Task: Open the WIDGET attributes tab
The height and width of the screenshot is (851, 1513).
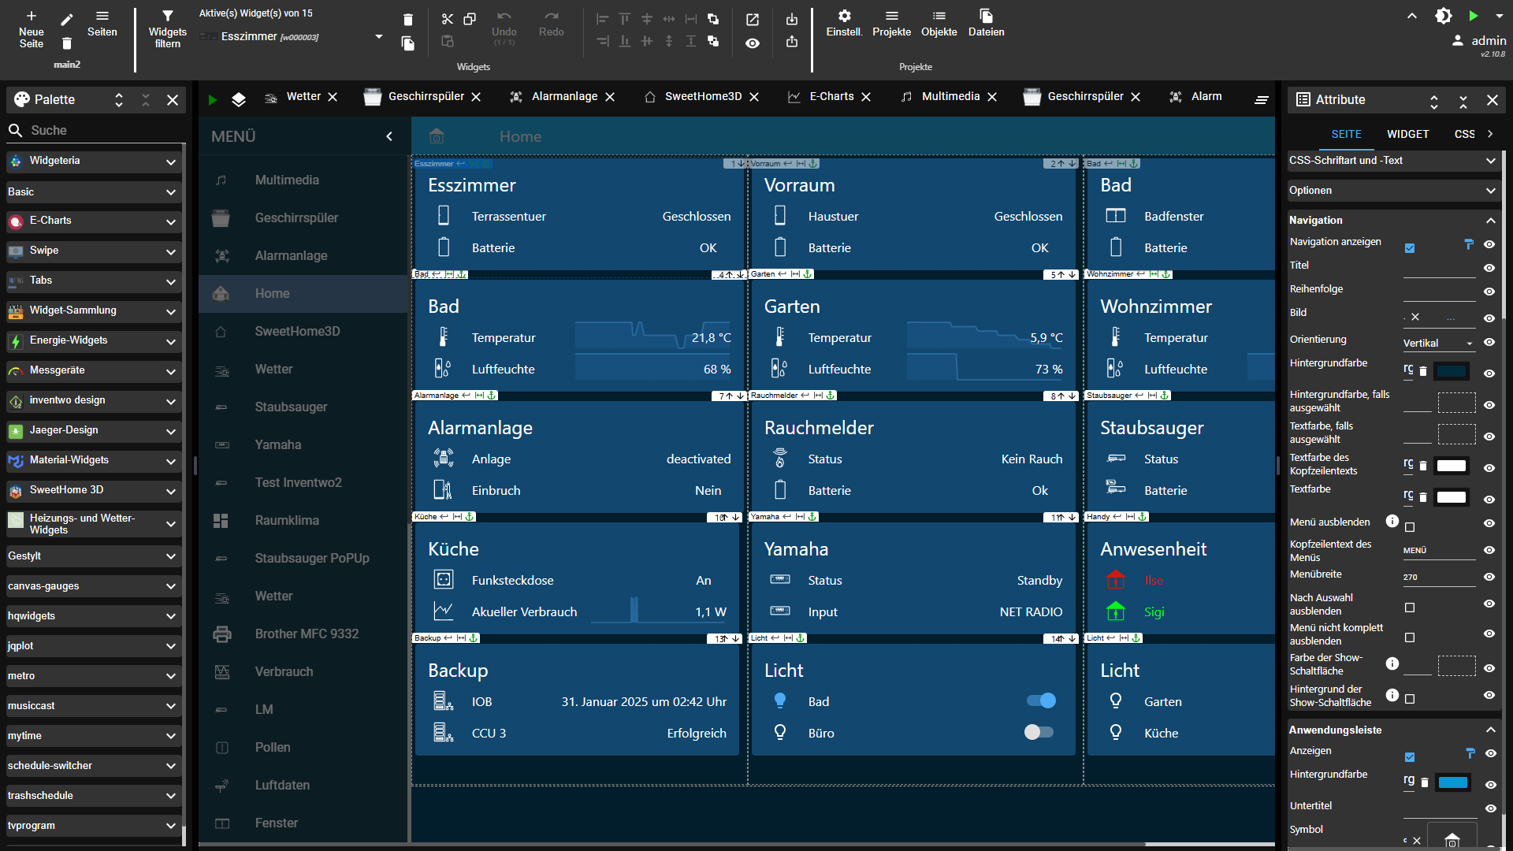Action: pyautogui.click(x=1407, y=134)
